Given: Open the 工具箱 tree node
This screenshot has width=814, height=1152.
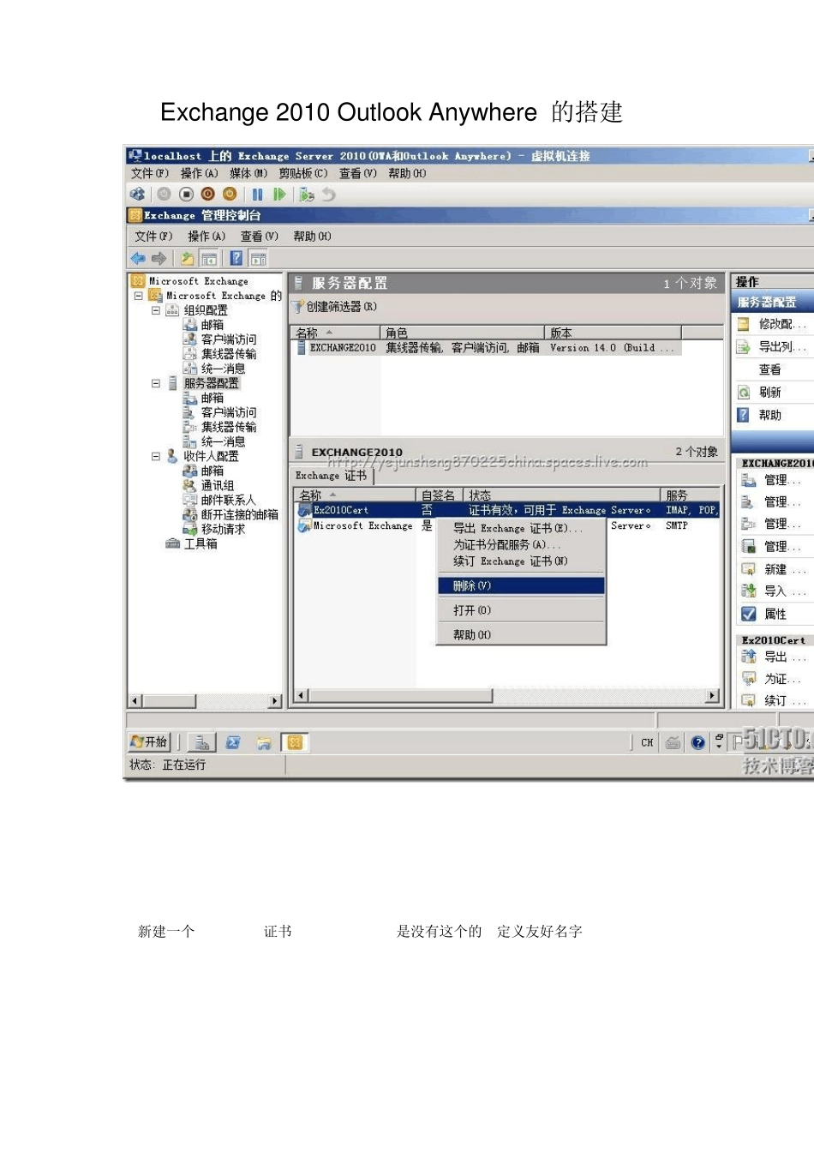Looking at the screenshot, I should (201, 543).
